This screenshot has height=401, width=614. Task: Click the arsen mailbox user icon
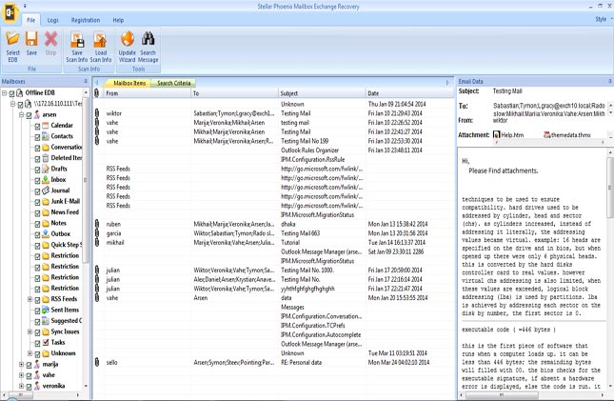pyautogui.click(x=37, y=115)
